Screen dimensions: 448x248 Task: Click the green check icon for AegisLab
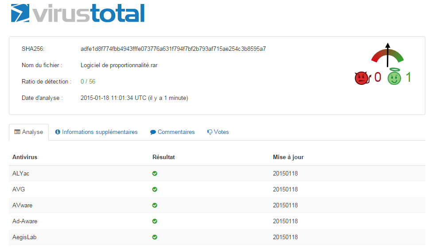coord(155,237)
